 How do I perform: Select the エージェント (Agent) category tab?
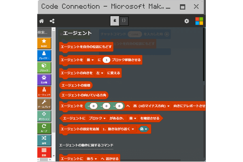(44, 92)
